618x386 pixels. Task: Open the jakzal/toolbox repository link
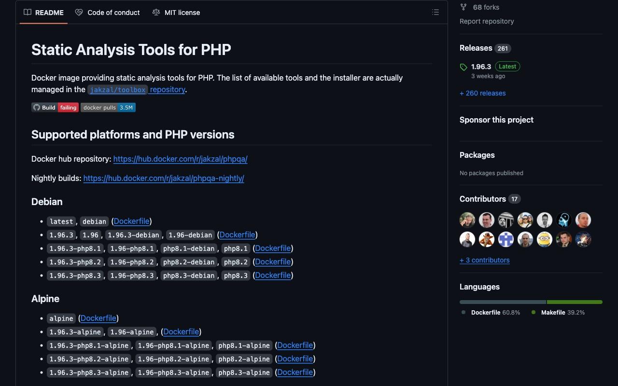tap(136, 89)
